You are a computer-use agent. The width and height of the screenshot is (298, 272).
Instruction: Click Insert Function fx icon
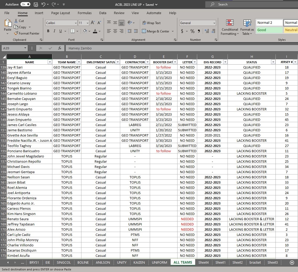pos(60,48)
